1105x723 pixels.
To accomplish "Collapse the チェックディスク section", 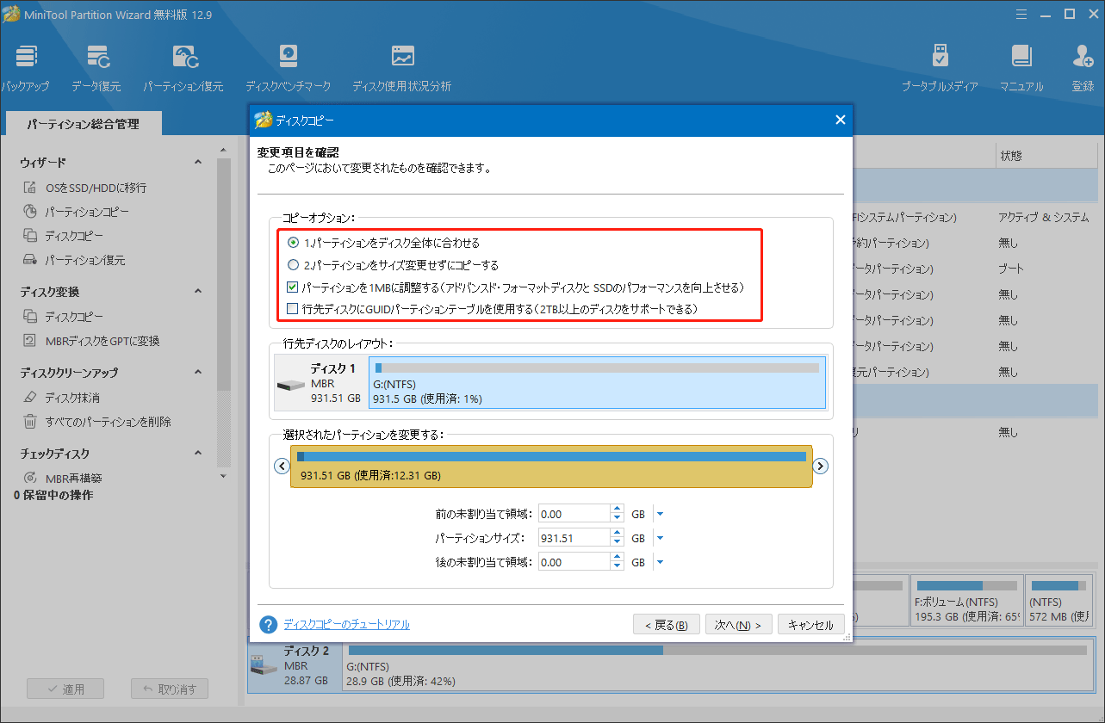I will [198, 454].
